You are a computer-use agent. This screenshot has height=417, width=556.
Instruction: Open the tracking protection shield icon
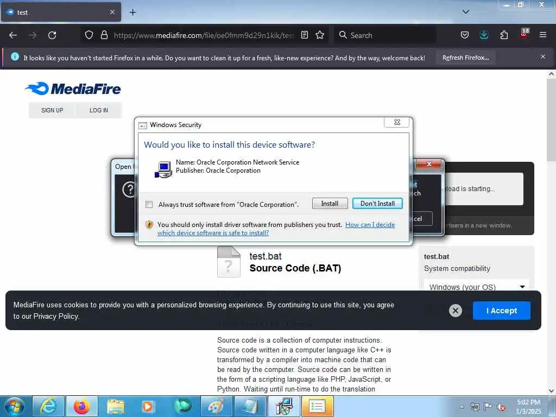tap(89, 35)
